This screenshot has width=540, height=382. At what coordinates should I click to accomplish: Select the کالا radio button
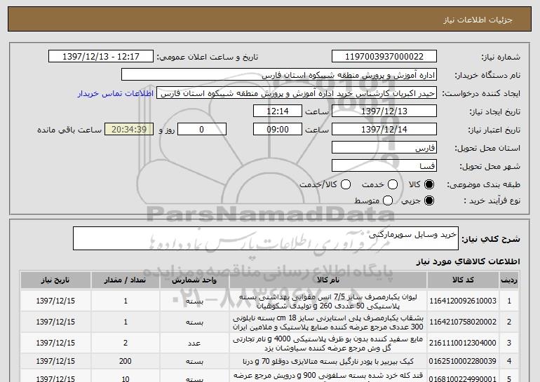(x=429, y=184)
